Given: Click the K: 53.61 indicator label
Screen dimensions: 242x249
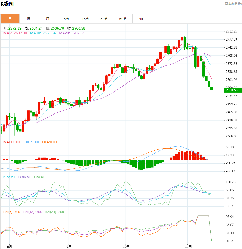Looking at the screenshot, I should [x=9, y=177].
